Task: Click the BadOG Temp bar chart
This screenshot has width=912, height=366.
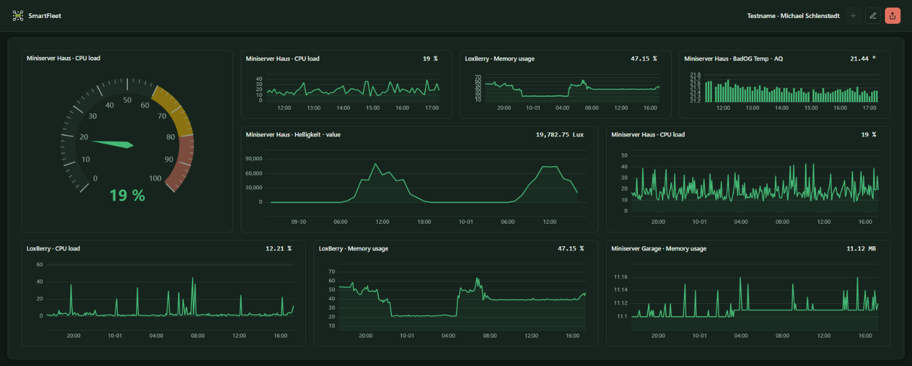Action: (x=792, y=91)
